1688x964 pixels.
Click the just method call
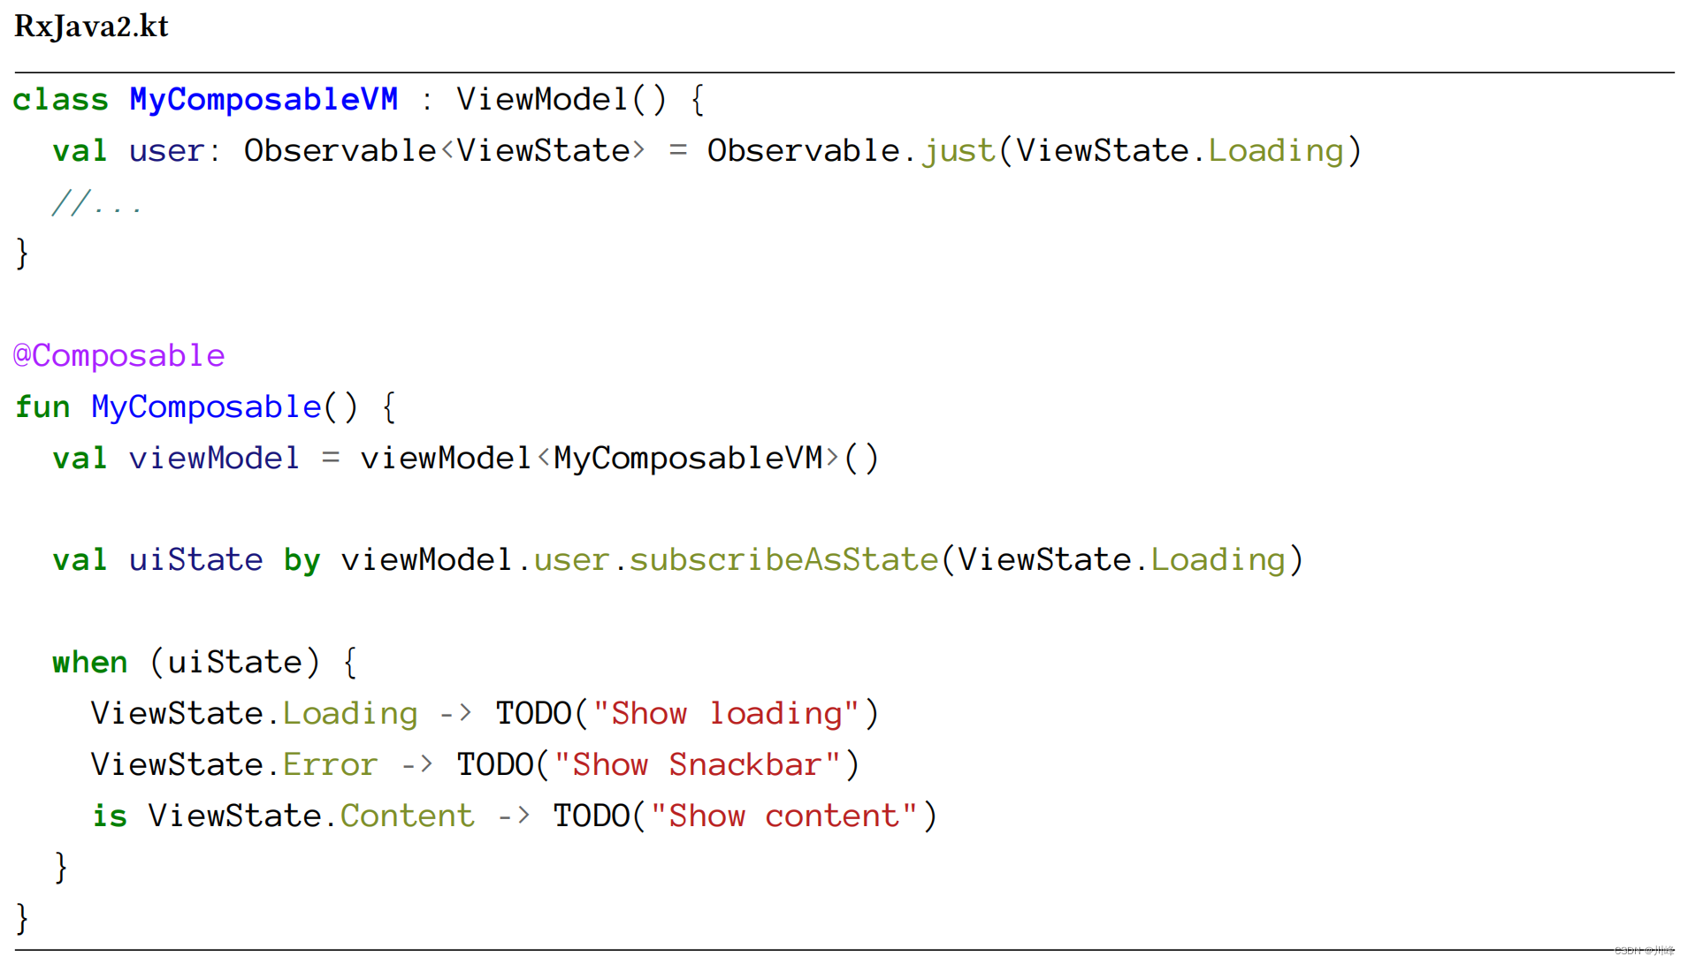point(958,150)
